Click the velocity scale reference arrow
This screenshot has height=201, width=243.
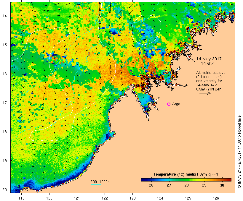(x=205, y=93)
